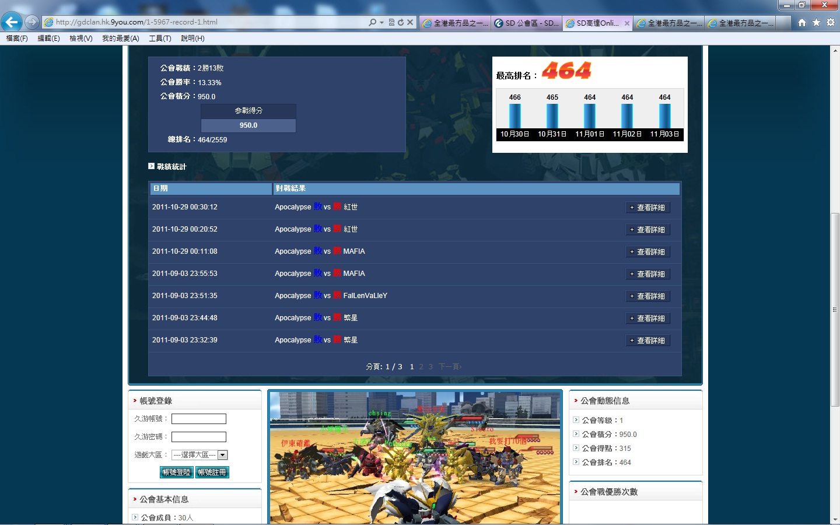Open the 我的最愛(A) menu
840x525 pixels.
120,38
